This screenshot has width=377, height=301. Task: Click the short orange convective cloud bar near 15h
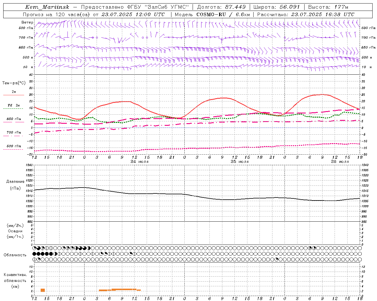pyautogui.click(x=43, y=290)
